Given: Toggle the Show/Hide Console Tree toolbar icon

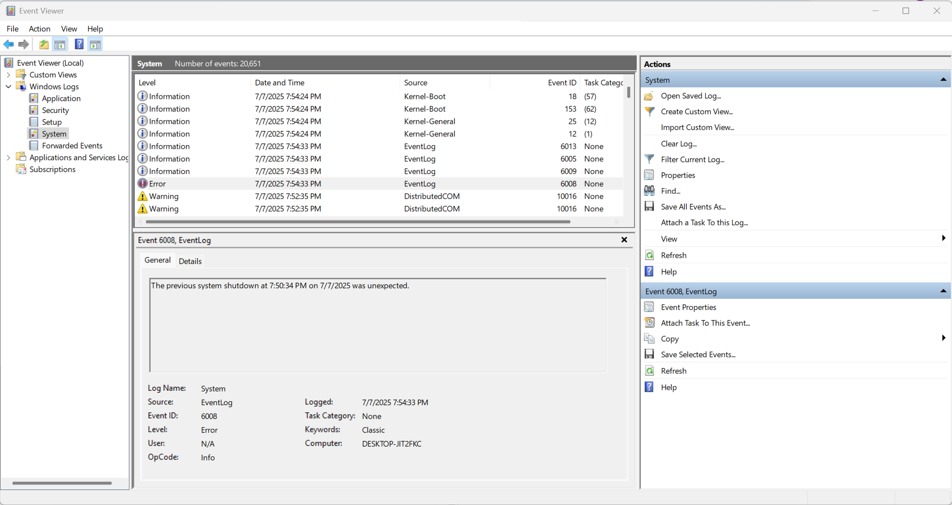Looking at the screenshot, I should (x=60, y=44).
